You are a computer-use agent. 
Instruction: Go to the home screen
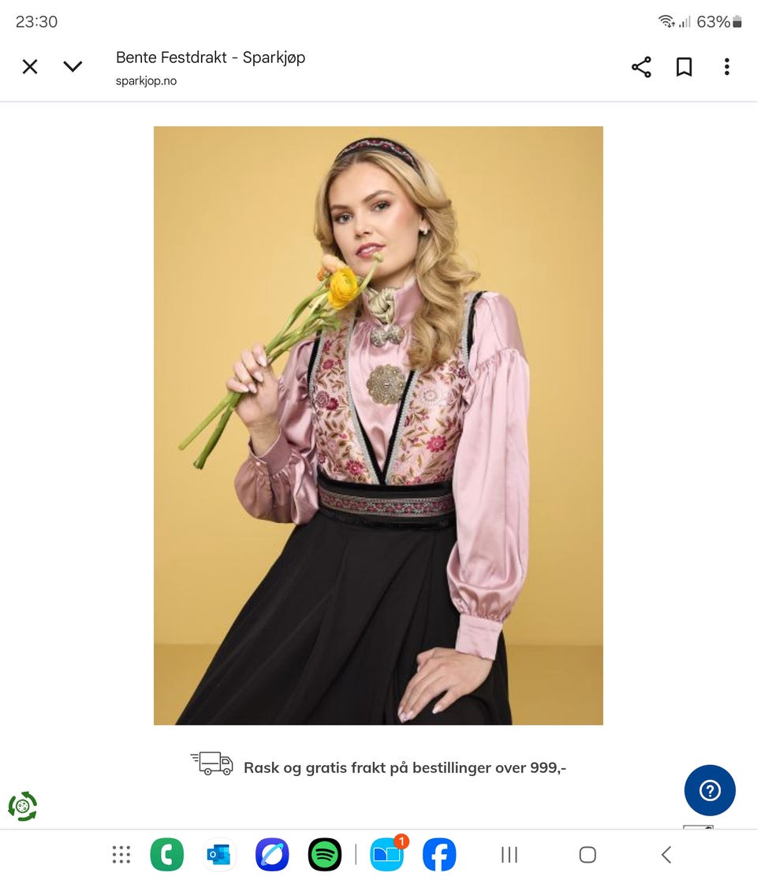click(587, 855)
